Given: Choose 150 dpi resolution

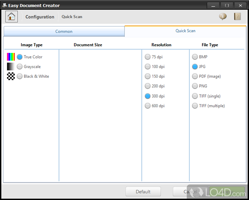Looking at the screenshot, I should 148,76.
